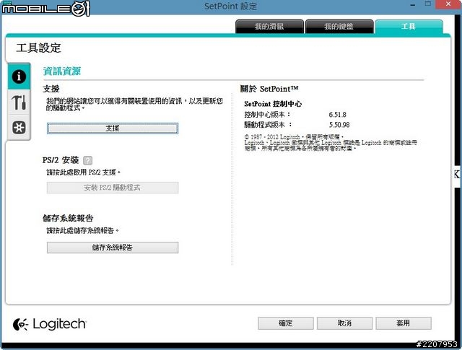
Task: Click the 資訊資源 heading
Action: point(62,71)
